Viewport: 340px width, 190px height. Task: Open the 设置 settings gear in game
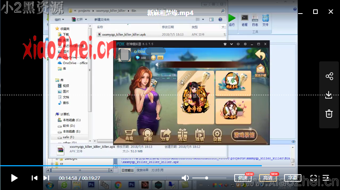217,135
